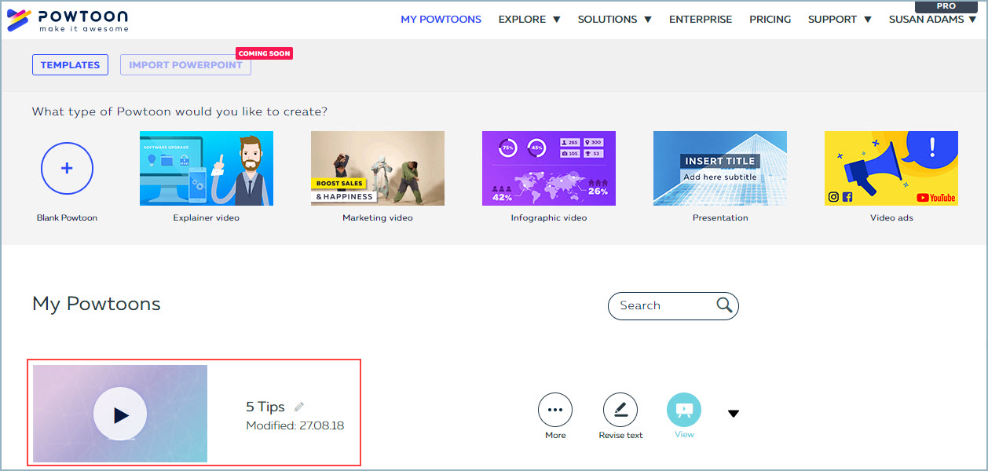
Task: Click the Modified: 27.08.18 text
Action: pos(295,426)
